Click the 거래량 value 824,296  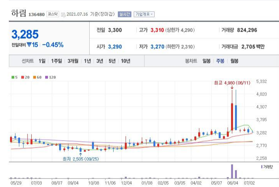(x=247, y=30)
